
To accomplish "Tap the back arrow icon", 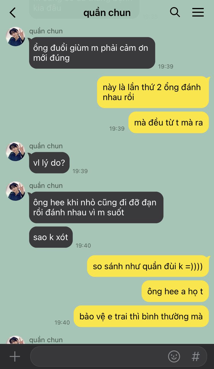I will (13, 13).
